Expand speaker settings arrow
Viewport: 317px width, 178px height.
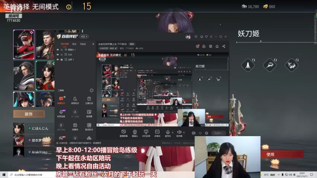[x=184, y=133]
